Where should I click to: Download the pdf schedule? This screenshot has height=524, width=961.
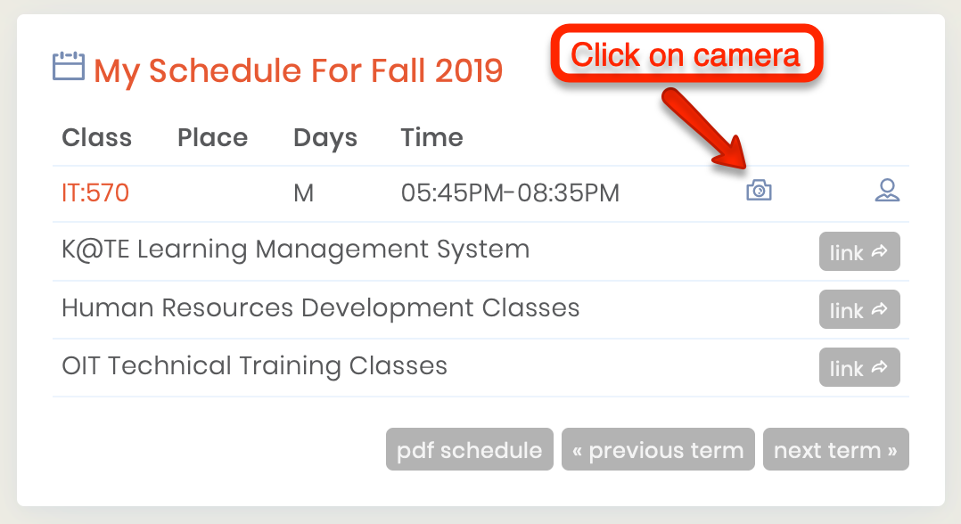coord(469,450)
